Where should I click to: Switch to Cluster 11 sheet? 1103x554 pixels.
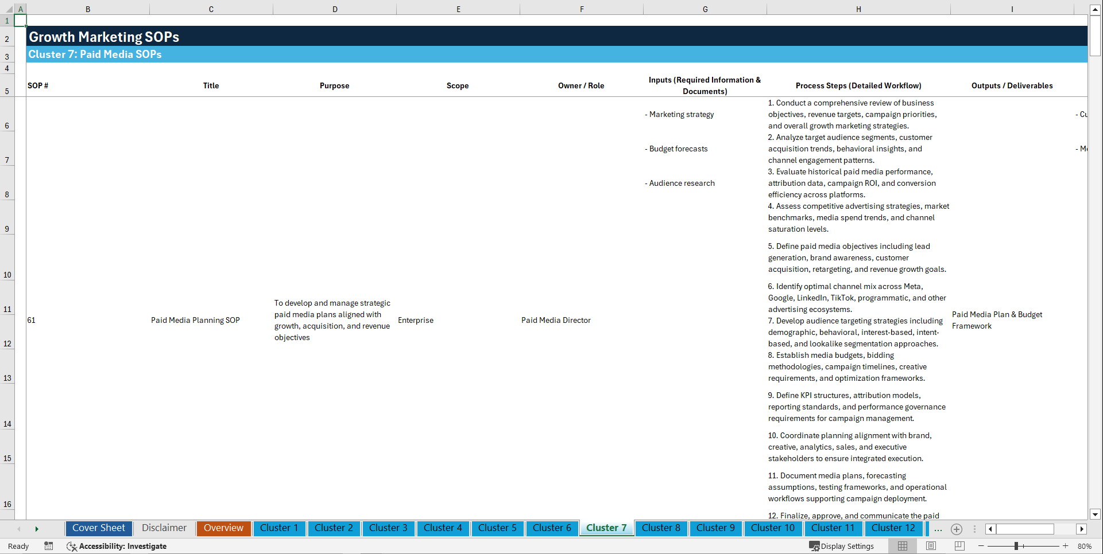(833, 528)
